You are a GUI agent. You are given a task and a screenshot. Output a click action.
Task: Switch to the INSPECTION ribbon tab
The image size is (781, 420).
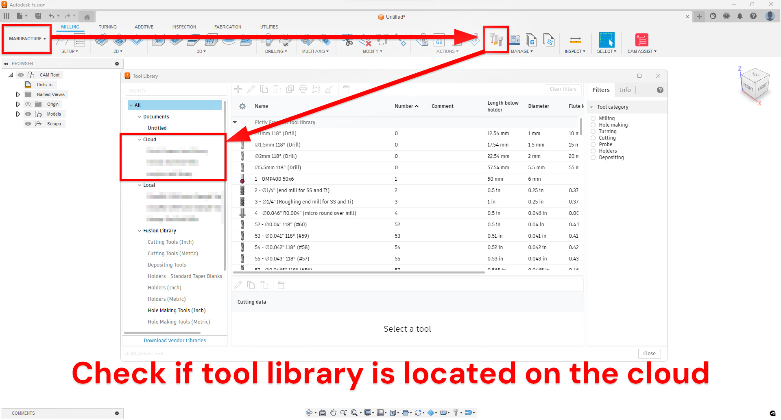click(x=184, y=27)
